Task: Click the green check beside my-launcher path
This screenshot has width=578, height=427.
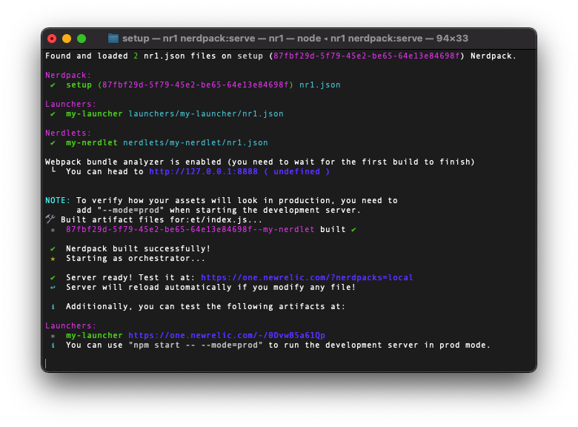Action: [x=53, y=114]
